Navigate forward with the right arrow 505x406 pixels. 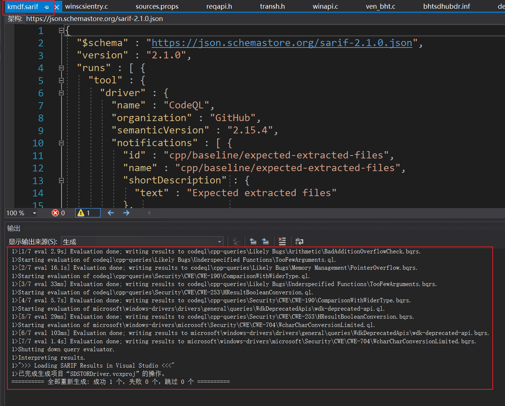[126, 213]
